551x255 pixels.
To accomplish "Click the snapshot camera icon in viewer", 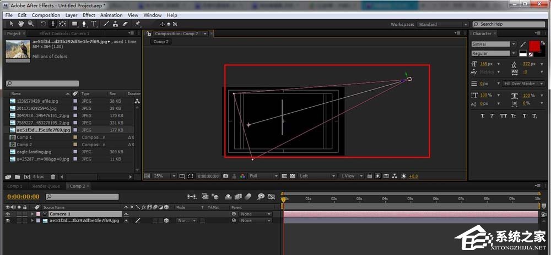I will [x=225, y=176].
